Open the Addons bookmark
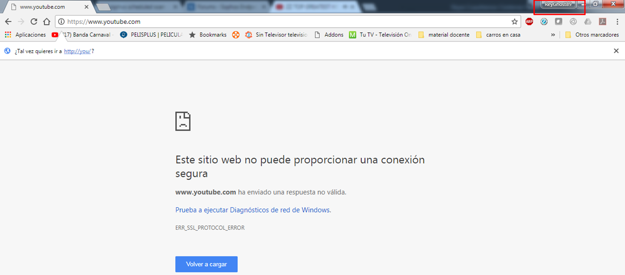The width and height of the screenshot is (625, 275). tap(329, 35)
